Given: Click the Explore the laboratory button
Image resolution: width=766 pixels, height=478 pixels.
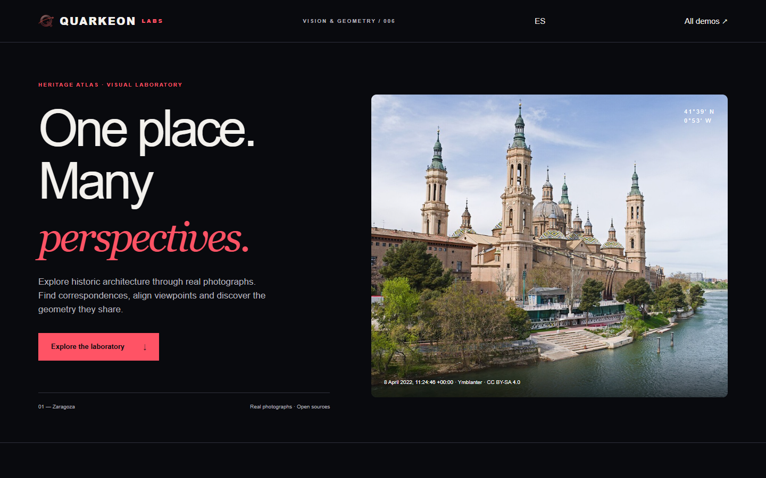Looking at the screenshot, I should [x=98, y=347].
